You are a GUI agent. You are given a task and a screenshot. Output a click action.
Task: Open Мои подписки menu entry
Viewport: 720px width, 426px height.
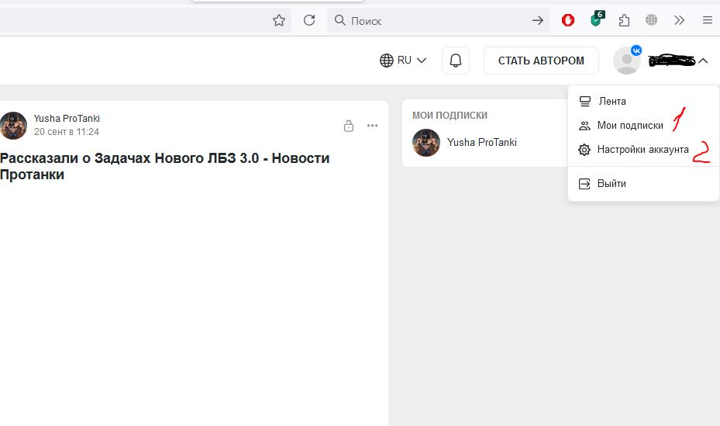pyautogui.click(x=643, y=126)
